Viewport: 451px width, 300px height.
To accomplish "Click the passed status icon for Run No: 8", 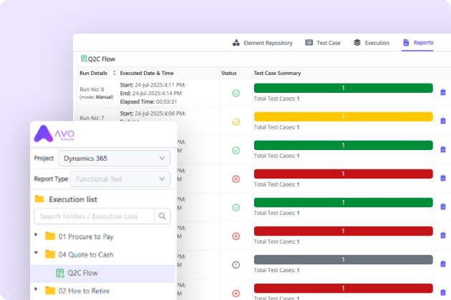I will point(236,93).
